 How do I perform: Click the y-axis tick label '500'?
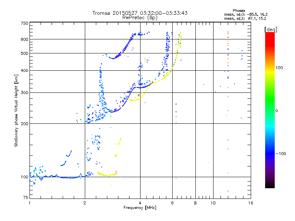coord(24,53)
